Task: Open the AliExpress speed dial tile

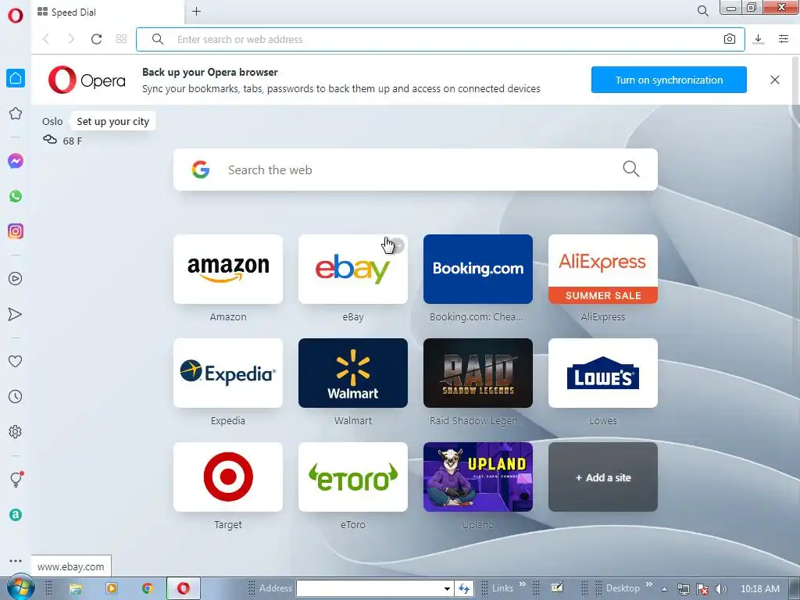Action: coord(603,269)
